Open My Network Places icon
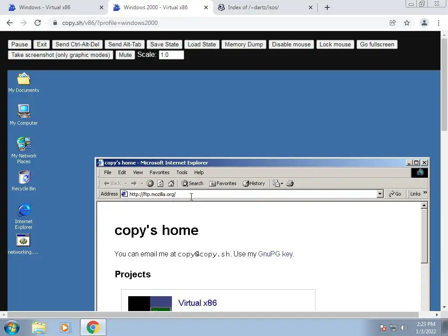 (24, 150)
